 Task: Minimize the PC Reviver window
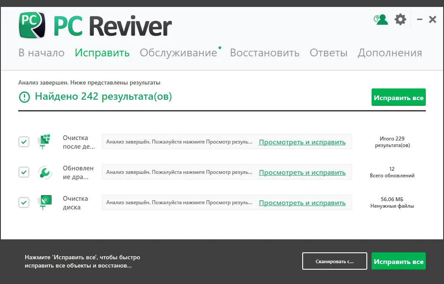coord(420,20)
